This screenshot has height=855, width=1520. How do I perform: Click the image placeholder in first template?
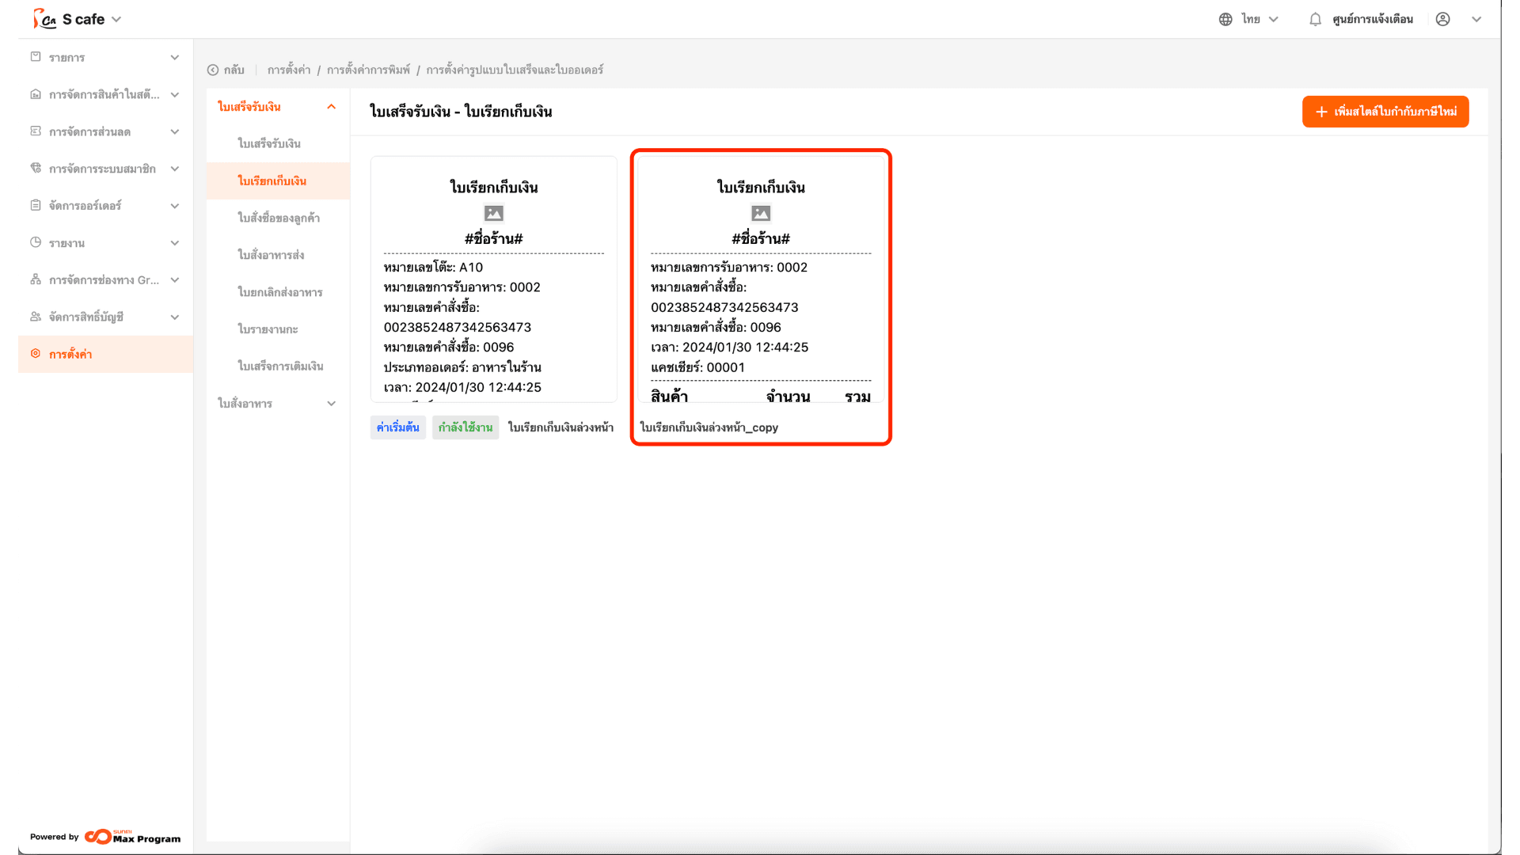[493, 213]
